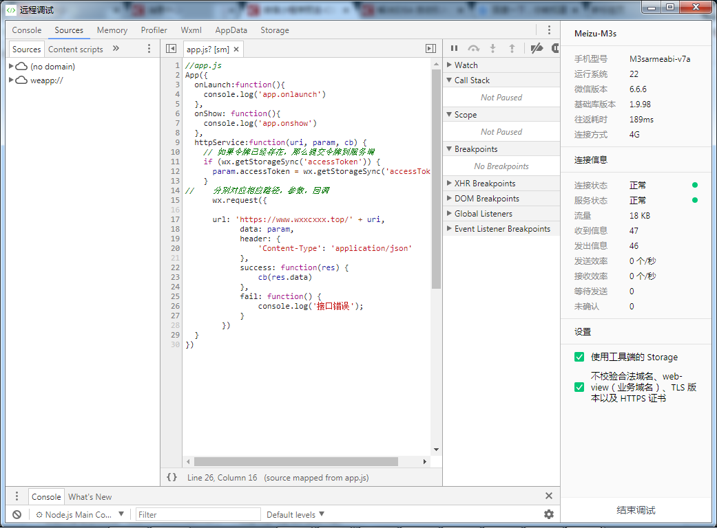Open DevTools main three-dot menu
The image size is (717, 528).
[549, 30]
